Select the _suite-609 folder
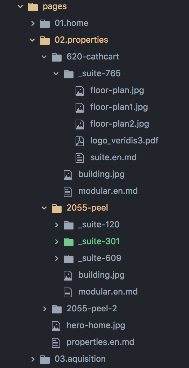Image resolution: width=189 pixels, height=368 pixels. tap(100, 259)
